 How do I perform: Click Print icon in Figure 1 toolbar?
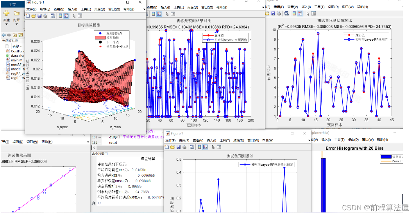[45, 16]
